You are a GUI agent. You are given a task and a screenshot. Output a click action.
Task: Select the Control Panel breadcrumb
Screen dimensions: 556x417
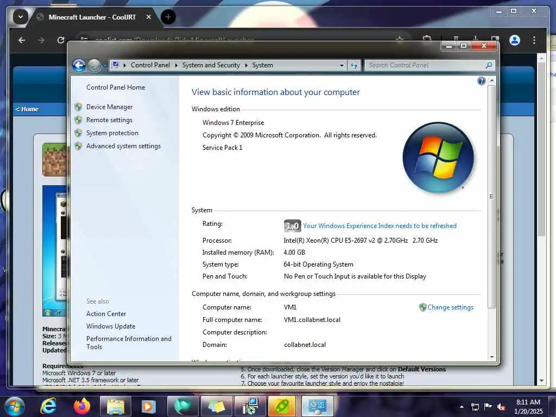tap(150, 65)
